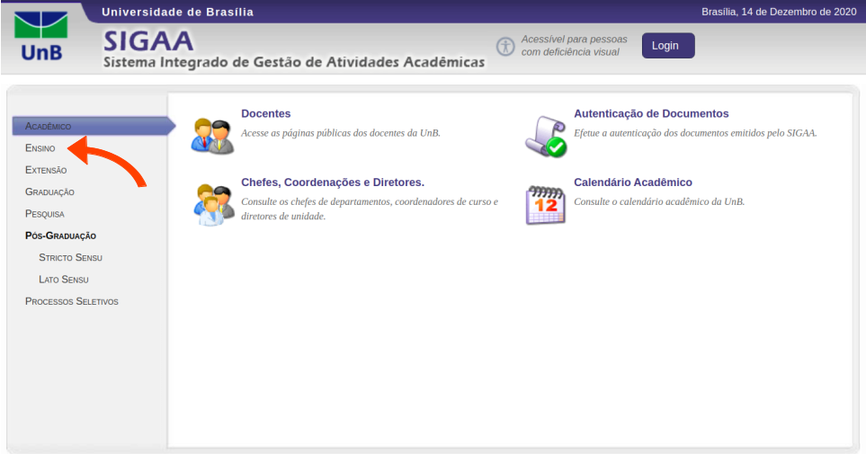Click the accessibility person icon
Screen dimensions: 866x454
pos(505,46)
